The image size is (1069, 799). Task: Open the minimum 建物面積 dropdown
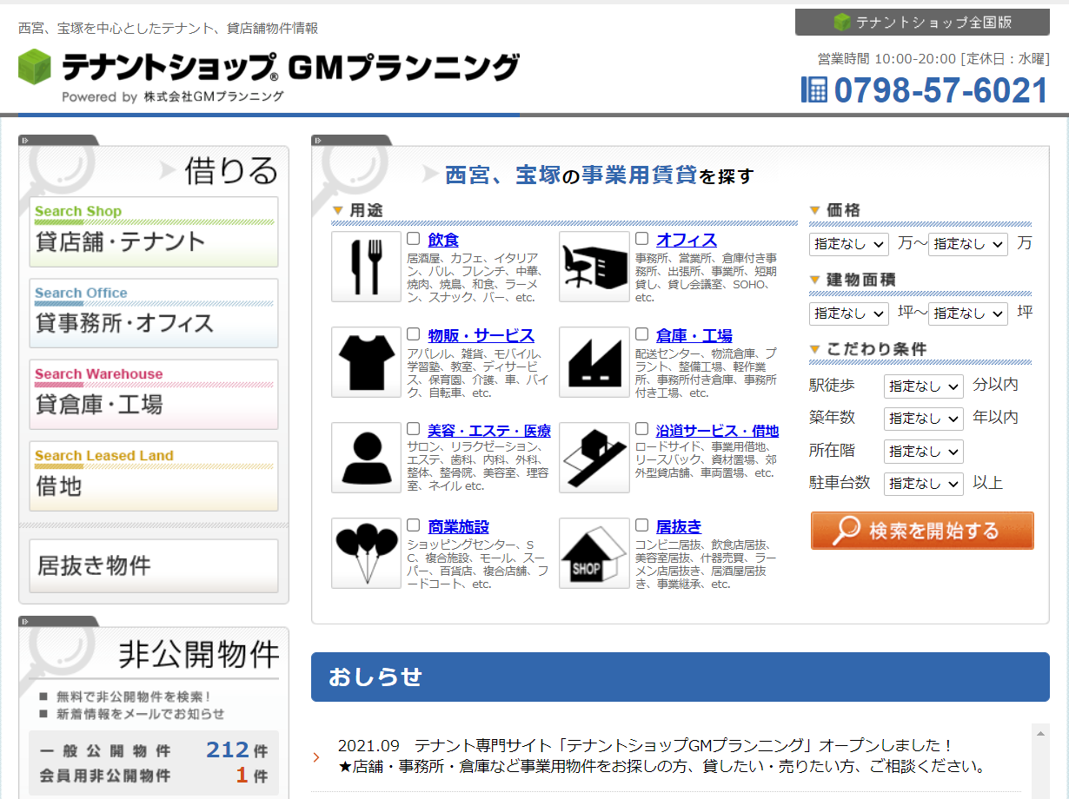pyautogui.click(x=849, y=314)
